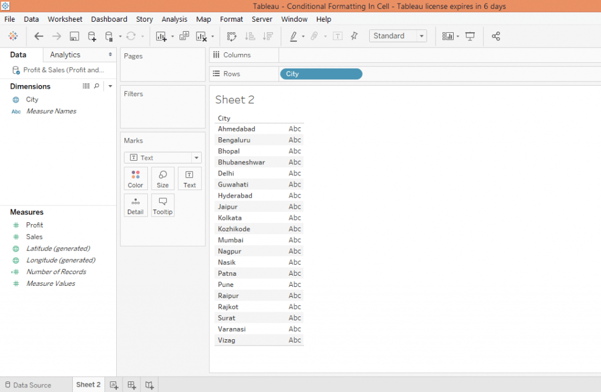Expand the Text mark type dropdown
Image resolution: width=601 pixels, height=392 pixels.
click(196, 158)
